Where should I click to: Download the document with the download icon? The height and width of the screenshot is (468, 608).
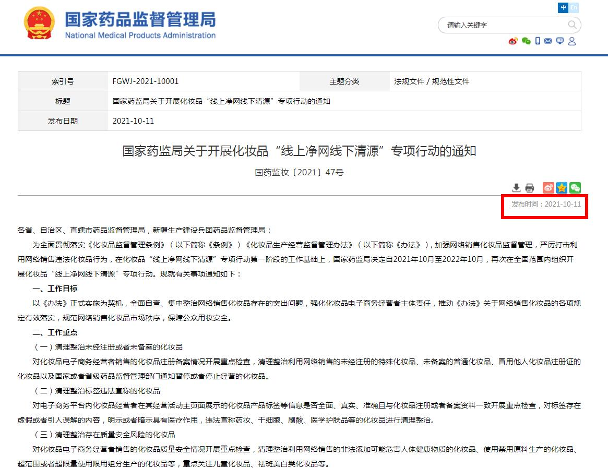(x=516, y=188)
